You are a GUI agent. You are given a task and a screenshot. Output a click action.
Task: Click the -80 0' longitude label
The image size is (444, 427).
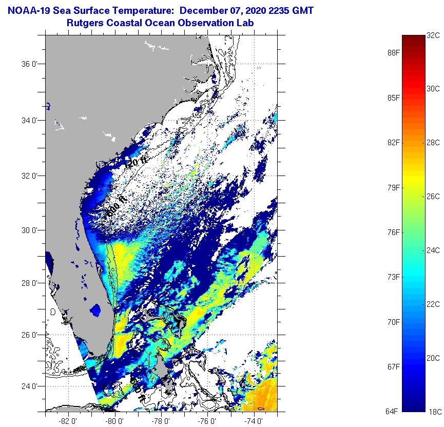pyautogui.click(x=114, y=421)
